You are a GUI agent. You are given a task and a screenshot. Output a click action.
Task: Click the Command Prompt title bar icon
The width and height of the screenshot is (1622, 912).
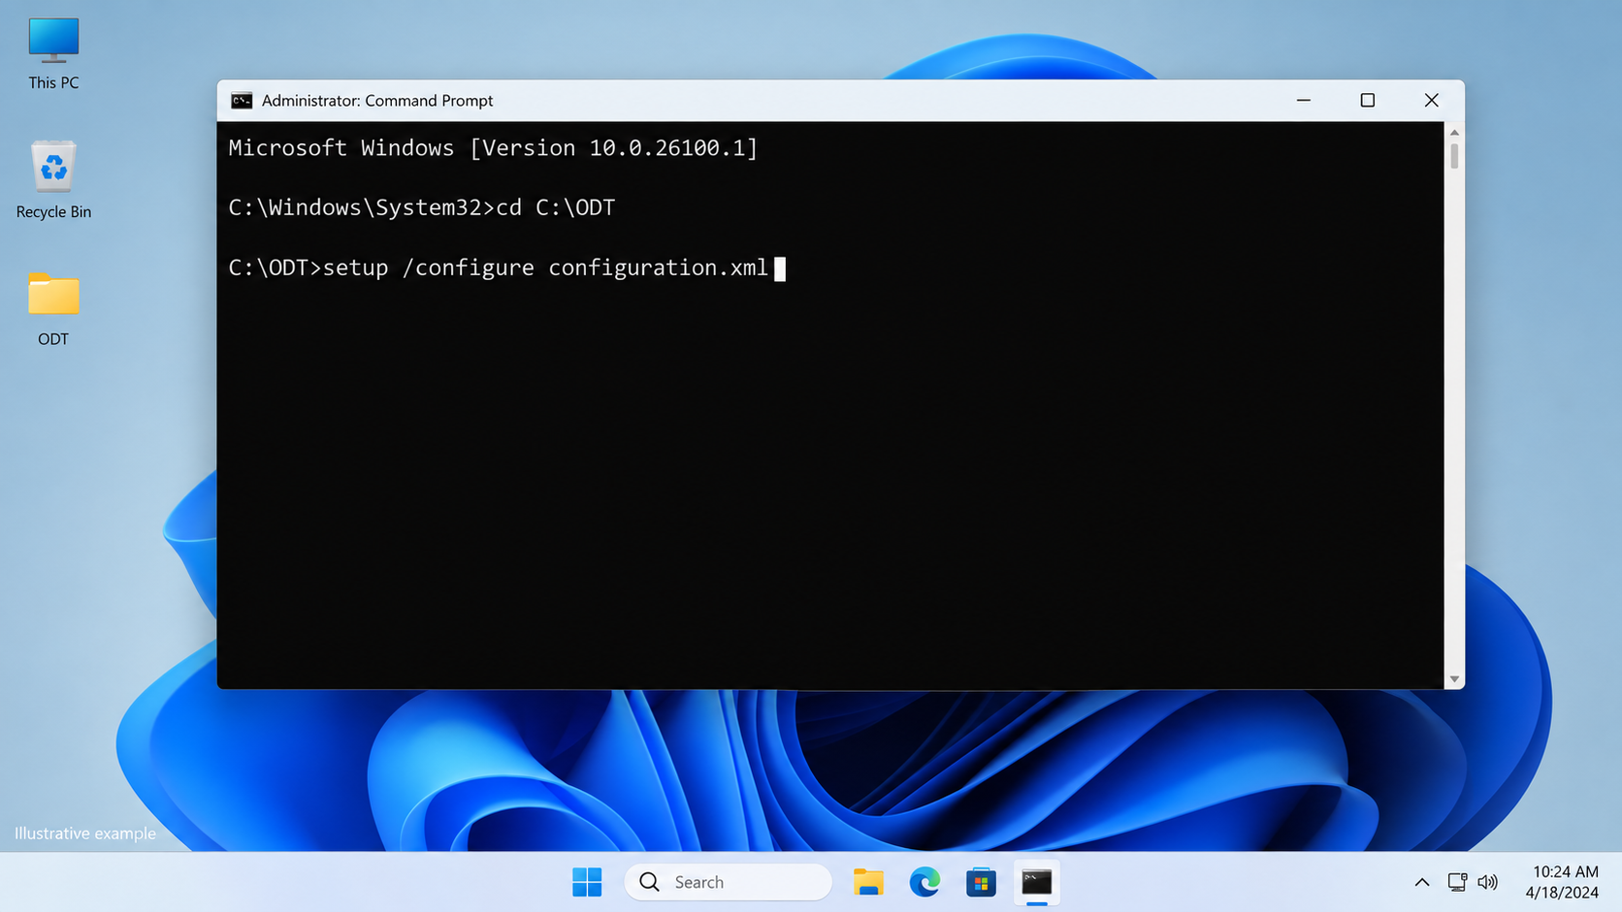[x=242, y=101]
